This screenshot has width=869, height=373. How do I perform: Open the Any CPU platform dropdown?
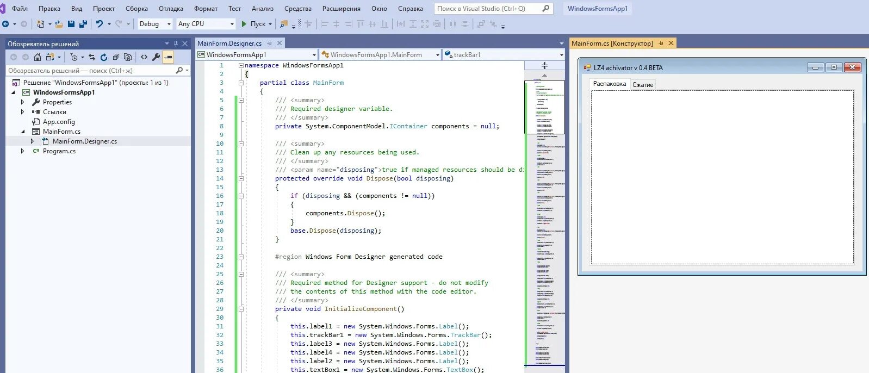pos(232,24)
